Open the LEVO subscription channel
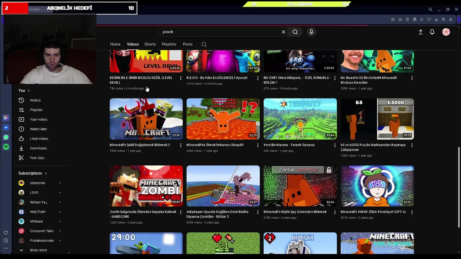Viewport: 461px width, 259px height. coord(34,192)
